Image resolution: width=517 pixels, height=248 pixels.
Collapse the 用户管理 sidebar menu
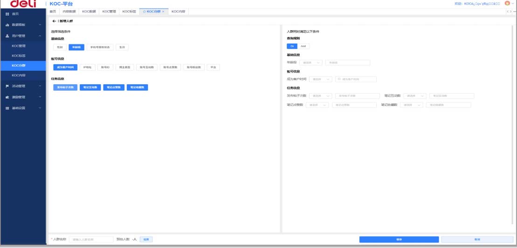coord(40,36)
